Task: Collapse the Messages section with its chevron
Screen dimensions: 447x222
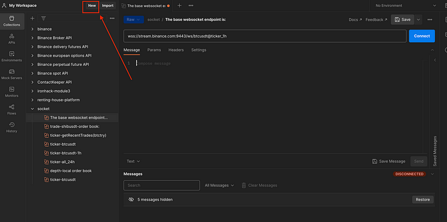Action: [x=432, y=174]
